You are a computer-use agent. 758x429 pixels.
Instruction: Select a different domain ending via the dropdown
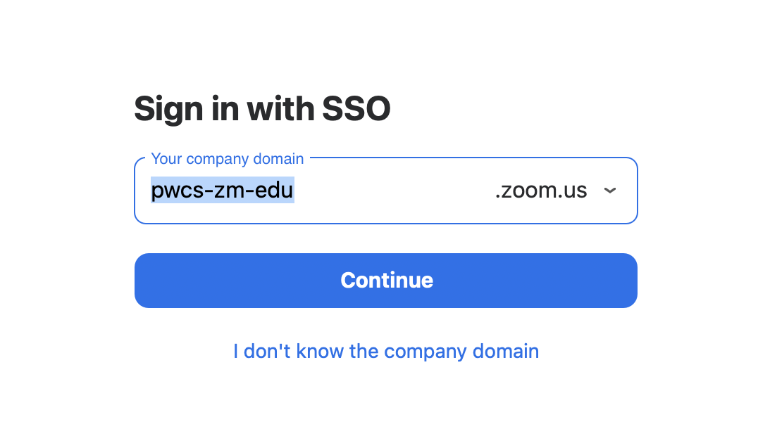click(x=610, y=191)
